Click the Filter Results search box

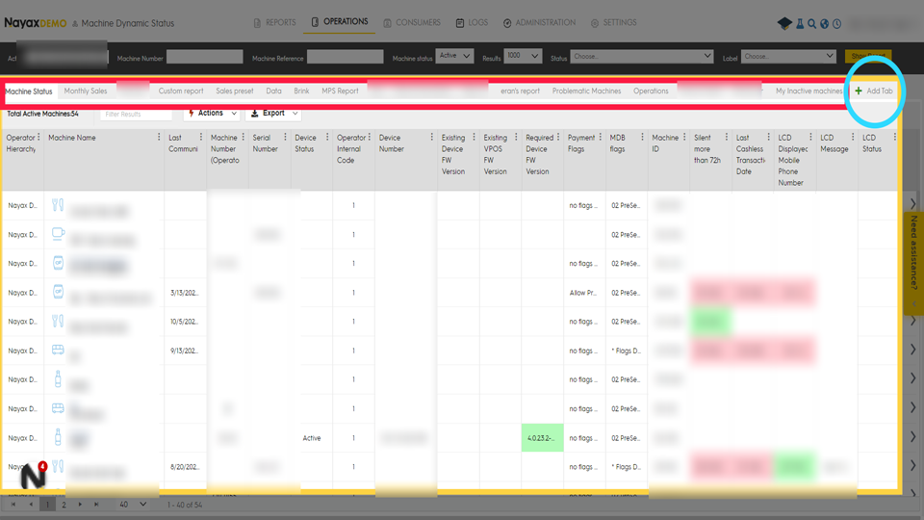(136, 114)
